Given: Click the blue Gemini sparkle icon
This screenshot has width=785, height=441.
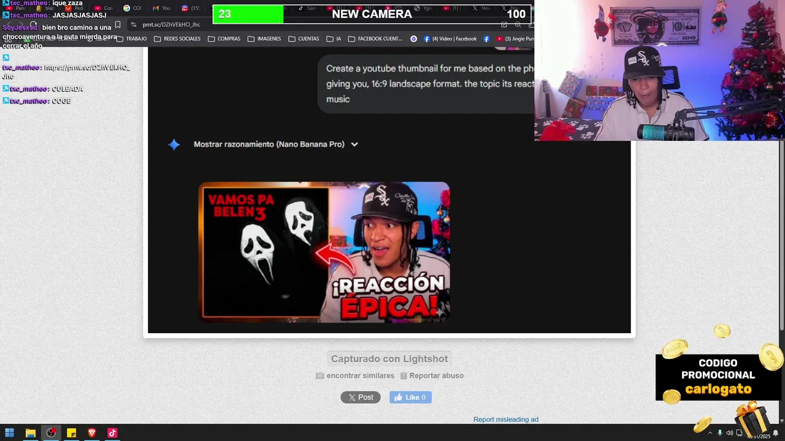Looking at the screenshot, I should pos(174,145).
